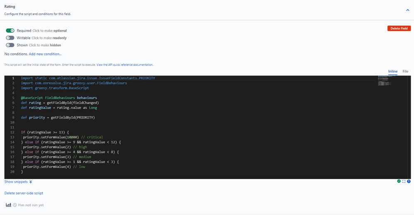The height and width of the screenshot is (215, 414).
Task: Click the Add new condition link
Action: pos(45,54)
